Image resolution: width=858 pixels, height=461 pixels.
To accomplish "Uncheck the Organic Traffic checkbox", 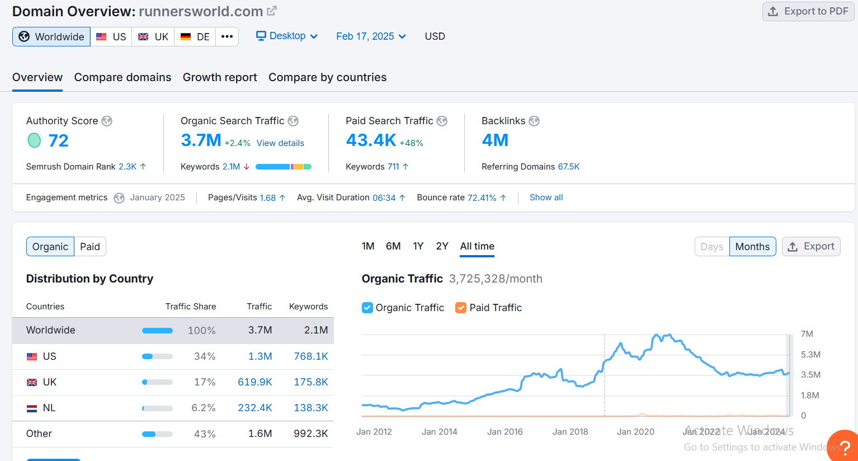I will point(367,308).
